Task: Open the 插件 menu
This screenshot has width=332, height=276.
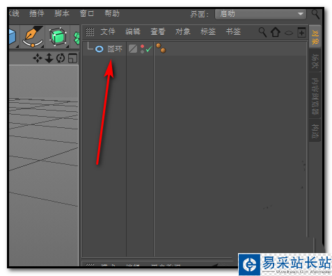Action: pyautogui.click(x=37, y=13)
